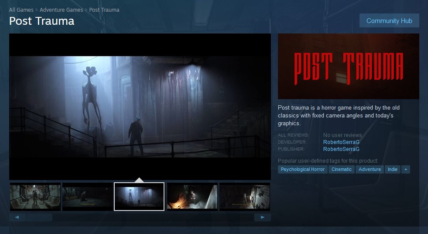
Task: Select the Psychological Horror tag
Action: click(302, 169)
